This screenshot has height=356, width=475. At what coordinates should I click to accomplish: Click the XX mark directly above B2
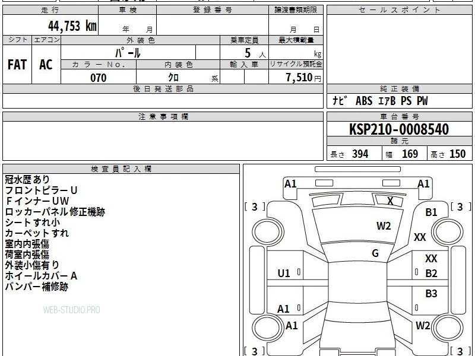coord(431,259)
